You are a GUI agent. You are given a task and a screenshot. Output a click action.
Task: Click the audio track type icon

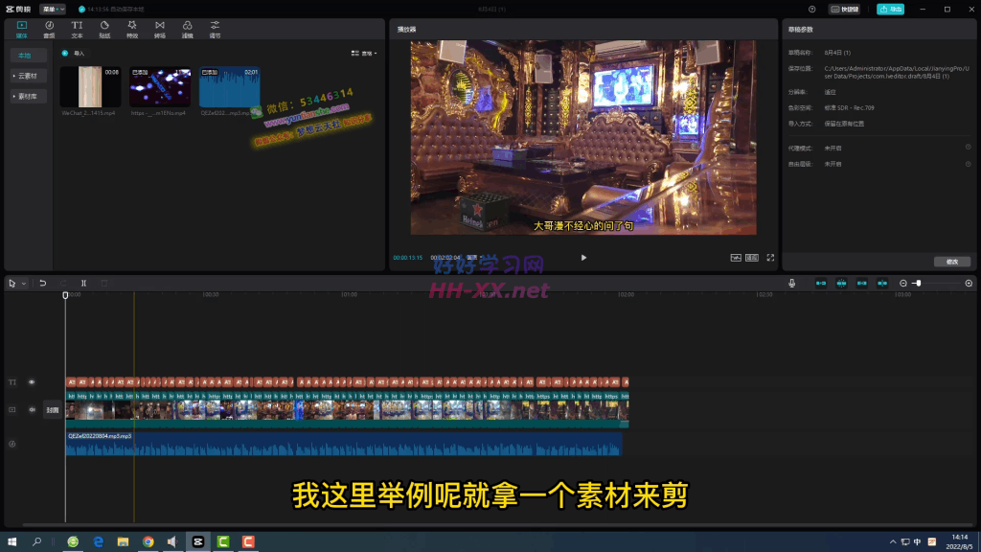[11, 444]
